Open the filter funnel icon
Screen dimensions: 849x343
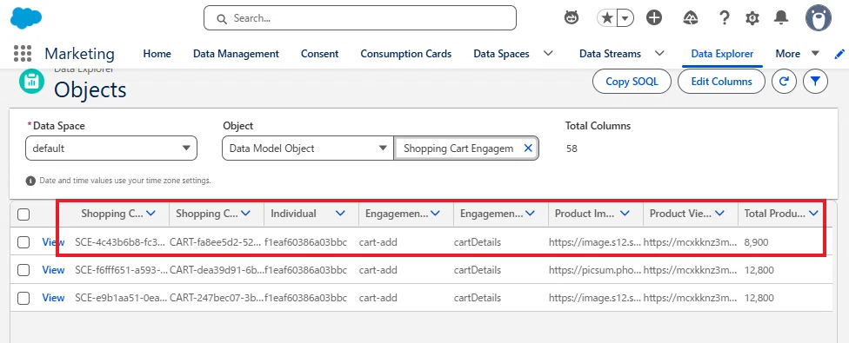click(x=815, y=82)
